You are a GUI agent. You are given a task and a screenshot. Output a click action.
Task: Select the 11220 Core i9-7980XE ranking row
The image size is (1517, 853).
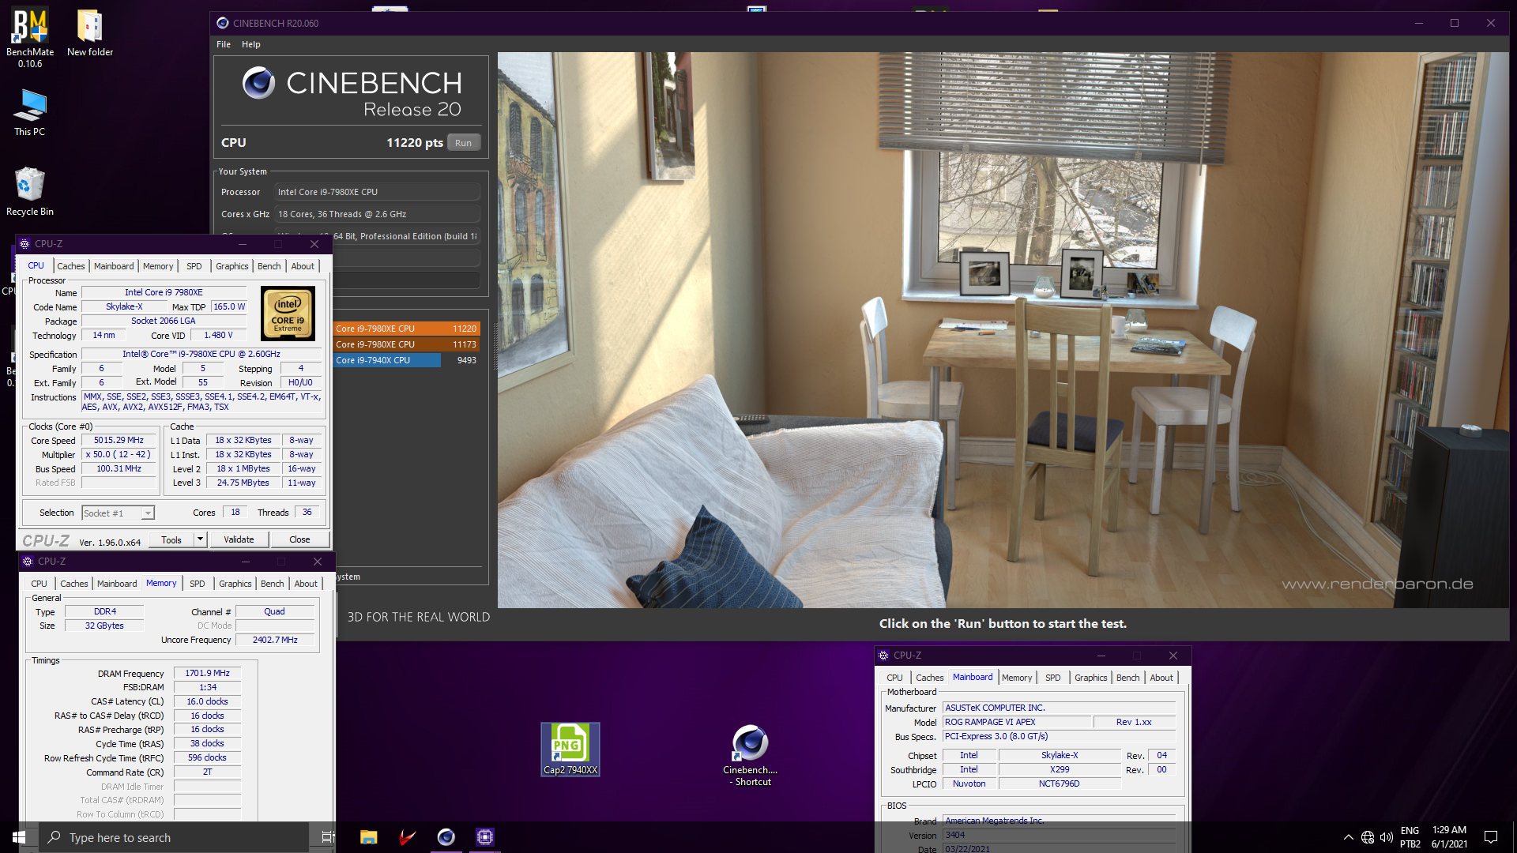[406, 329]
